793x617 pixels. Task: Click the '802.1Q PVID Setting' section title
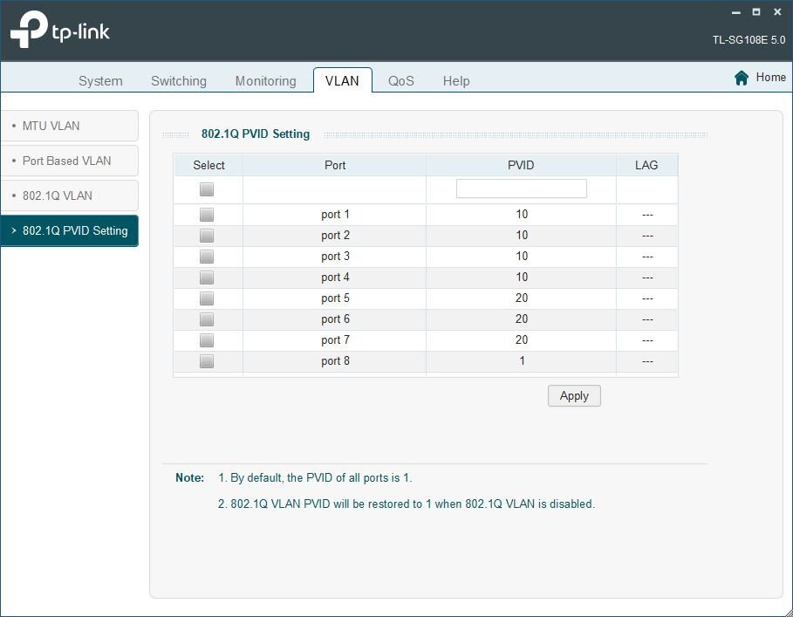tap(256, 134)
